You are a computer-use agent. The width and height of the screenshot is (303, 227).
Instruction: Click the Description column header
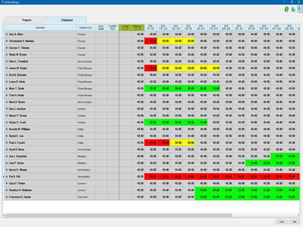click(40, 28)
